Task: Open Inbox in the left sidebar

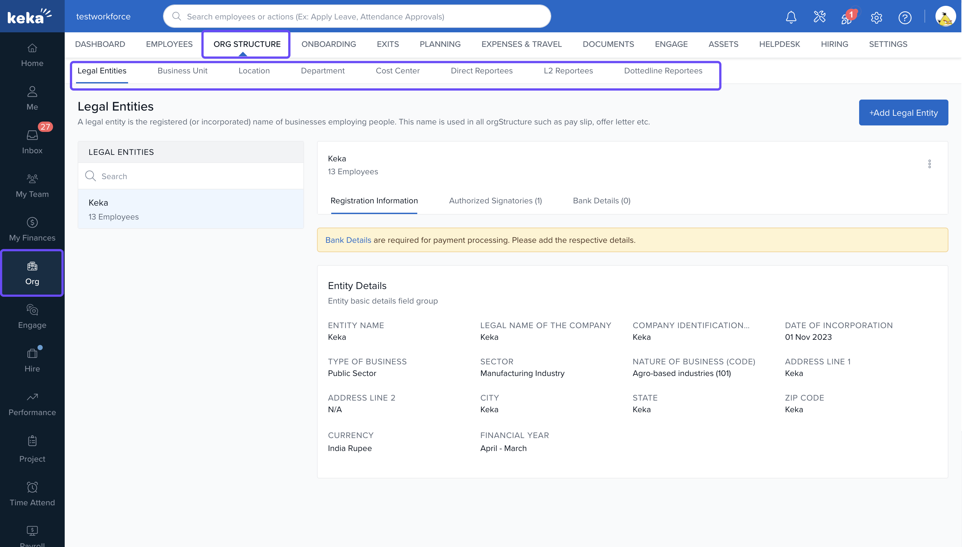Action: click(32, 142)
